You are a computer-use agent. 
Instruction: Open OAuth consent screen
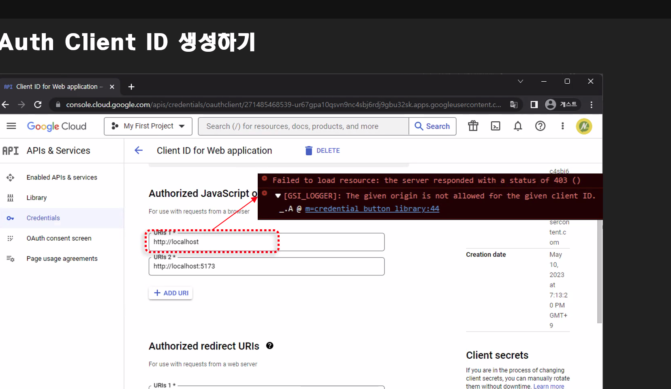[62, 238]
